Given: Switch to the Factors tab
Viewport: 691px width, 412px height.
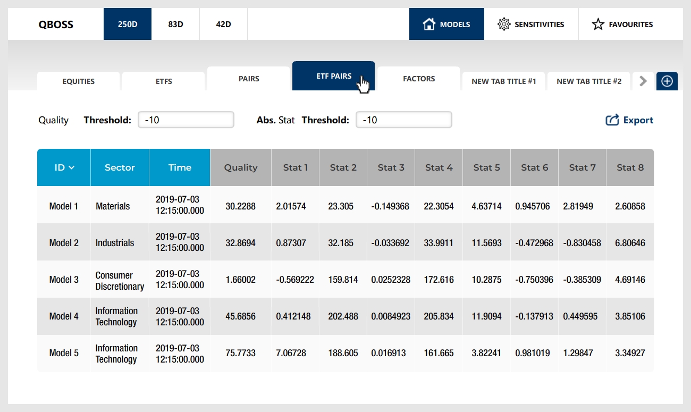Looking at the screenshot, I should [419, 79].
